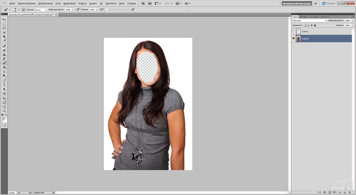This screenshot has width=356, height=195.
Task: Open the Редактирование menu
Action: (26, 3)
